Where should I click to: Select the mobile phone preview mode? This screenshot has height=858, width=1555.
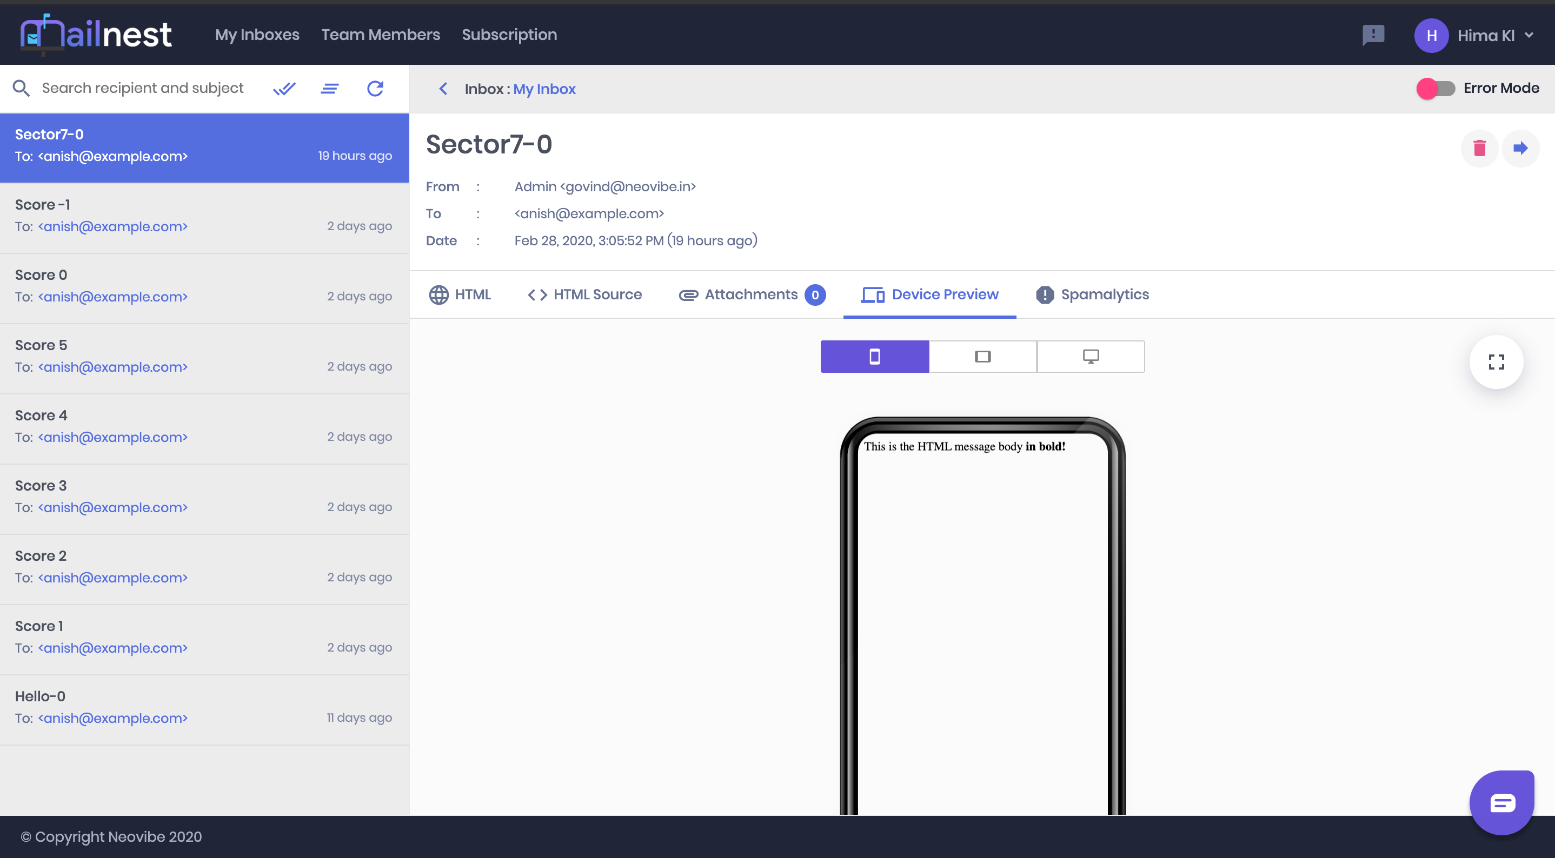point(874,357)
